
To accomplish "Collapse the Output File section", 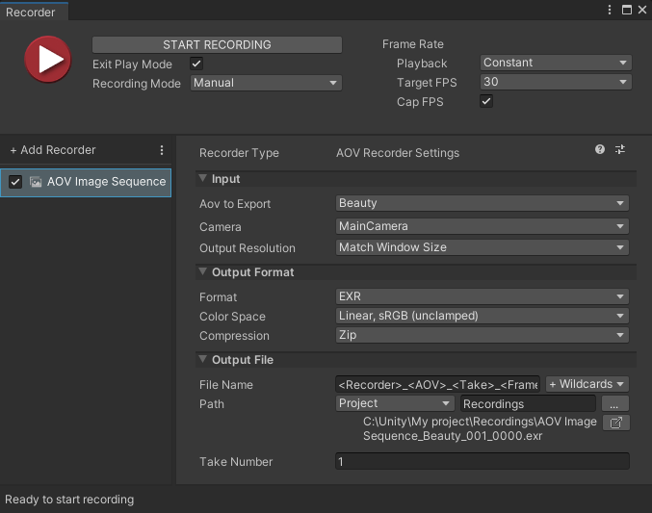I will 203,360.
